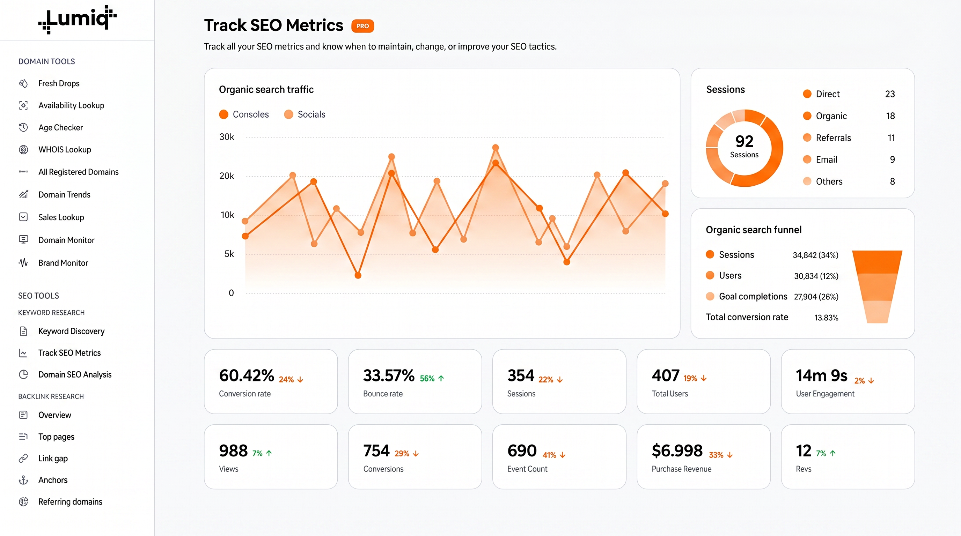Open Keyword Discovery tool
Screen dimensions: 961x536
coord(72,331)
